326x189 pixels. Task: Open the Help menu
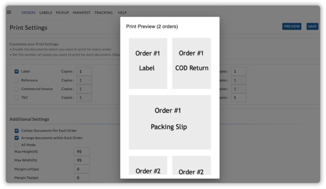click(122, 13)
